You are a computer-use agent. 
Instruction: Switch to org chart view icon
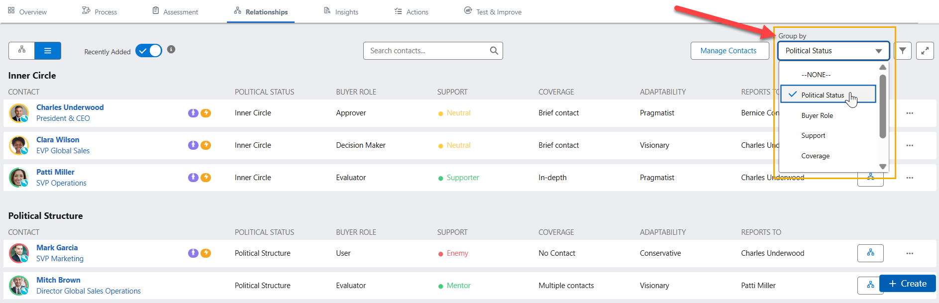pyautogui.click(x=22, y=51)
